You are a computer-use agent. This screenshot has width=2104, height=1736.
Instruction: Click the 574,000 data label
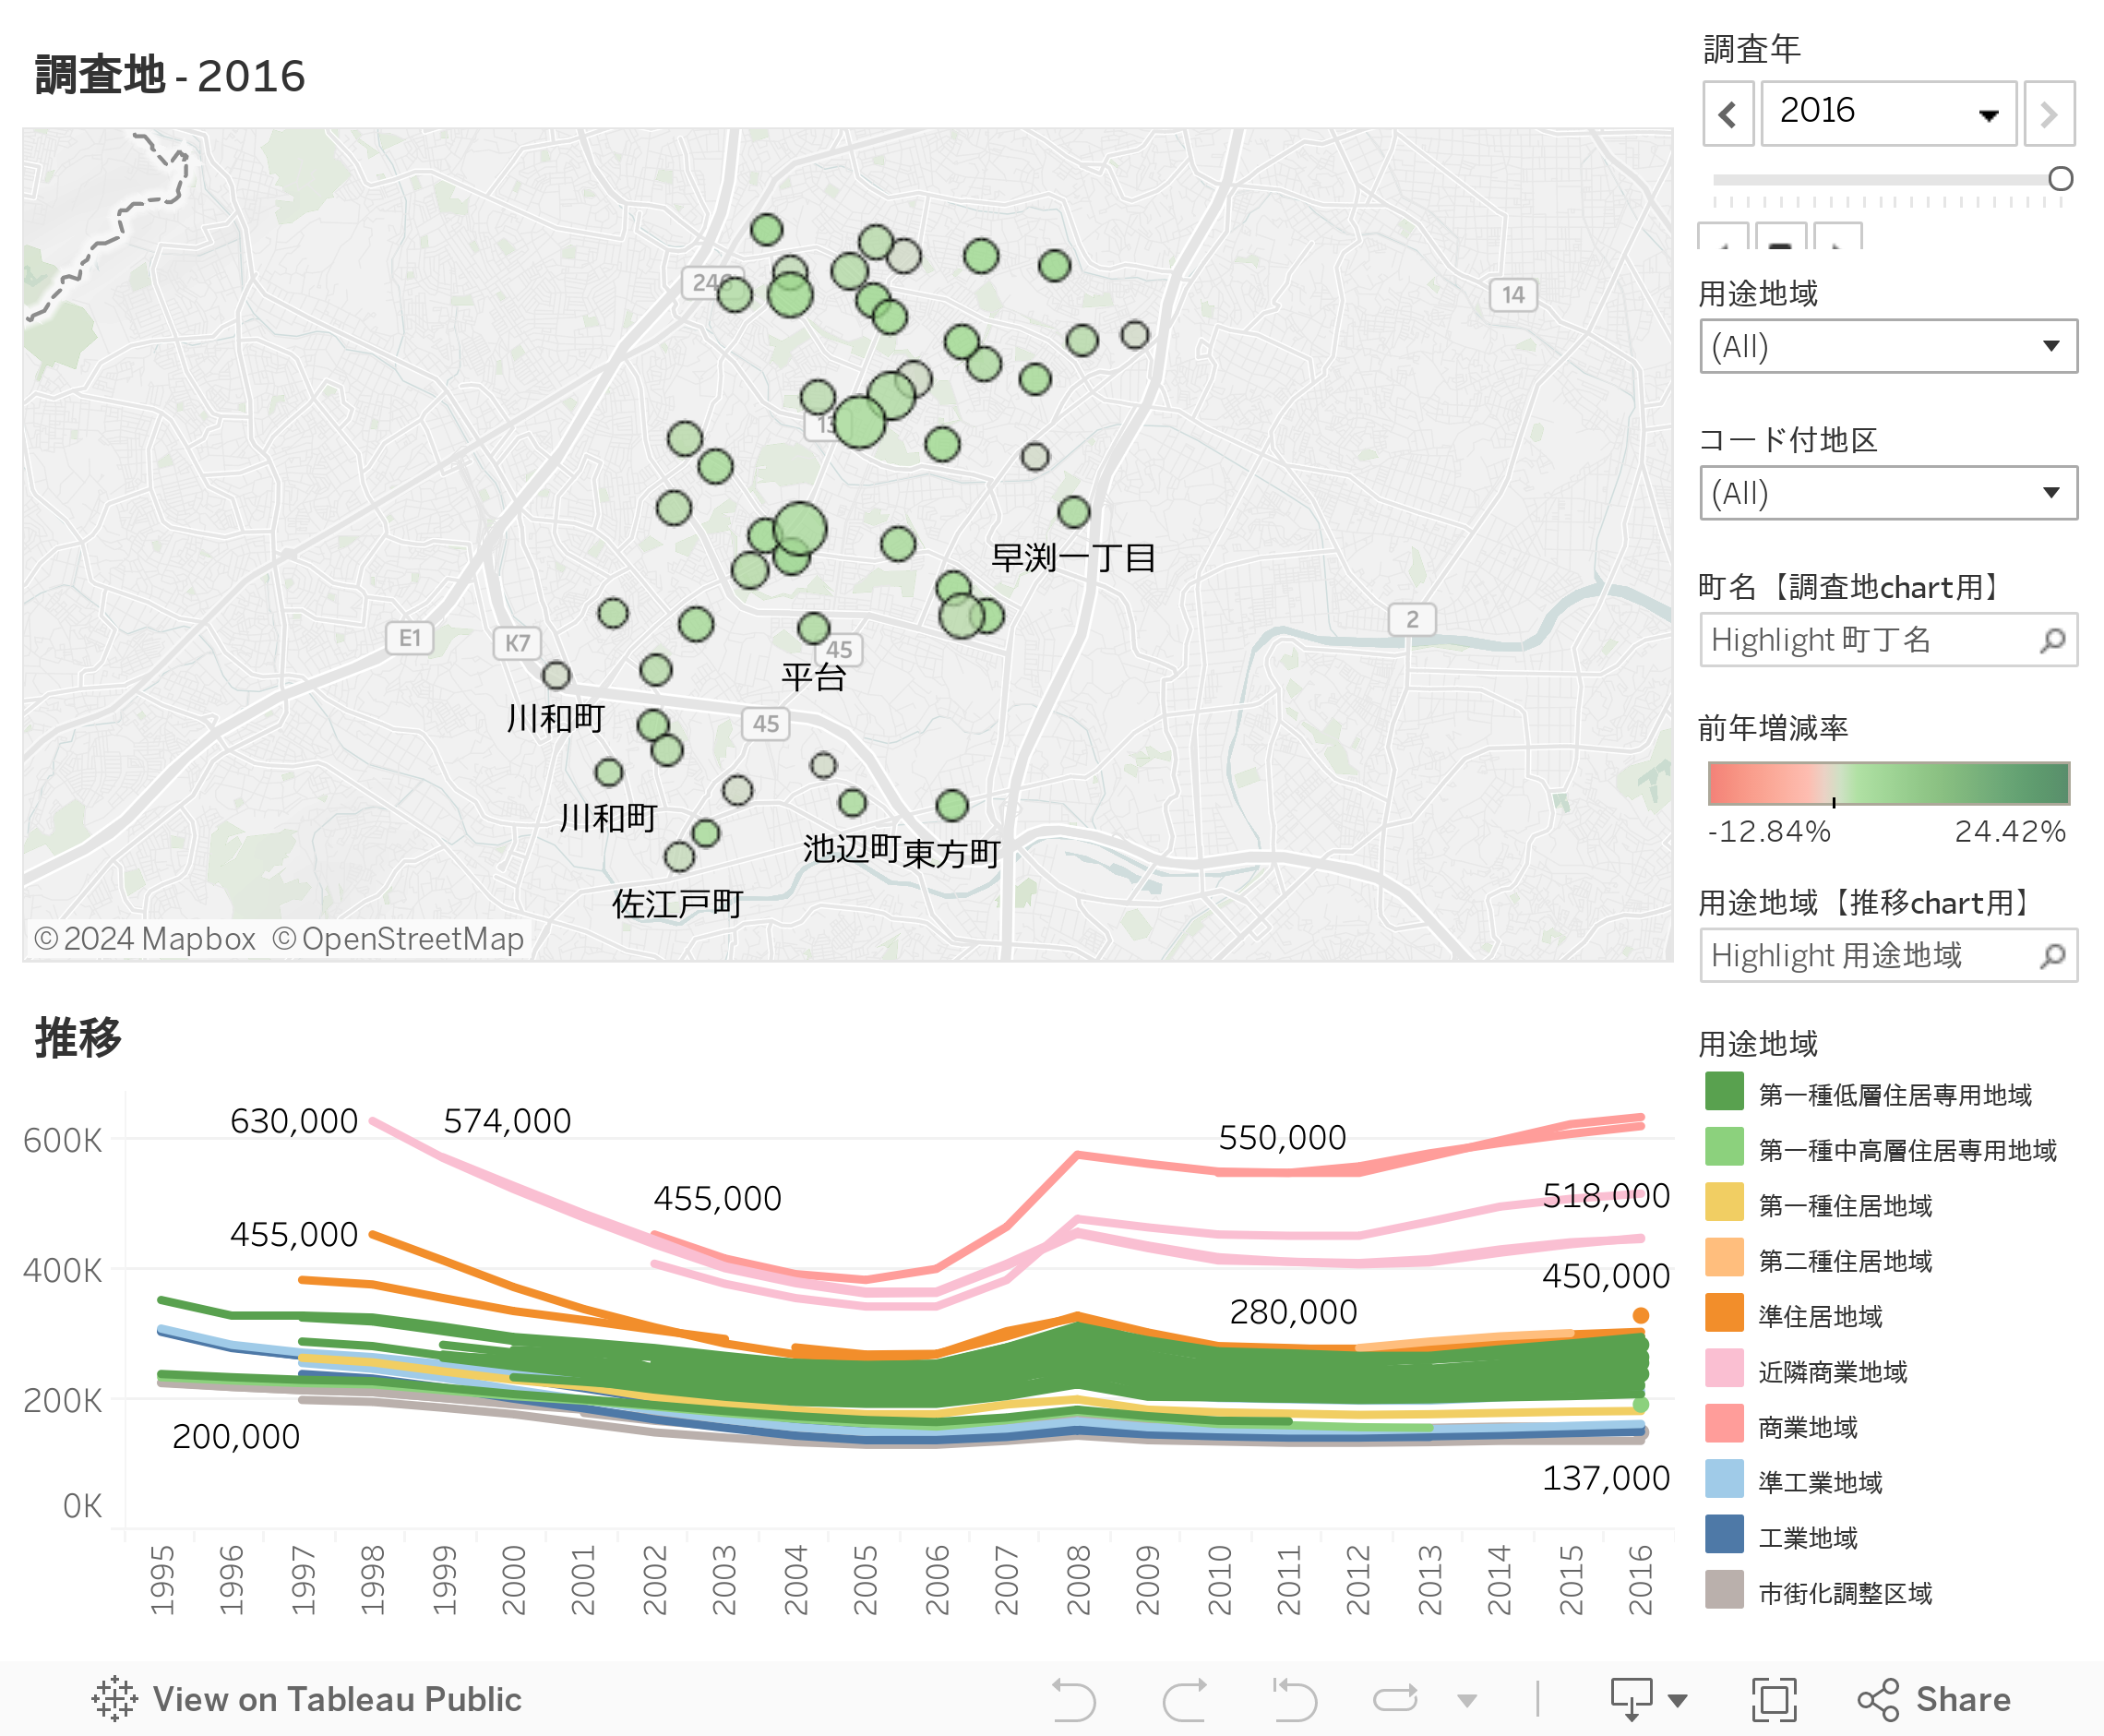(x=507, y=1120)
